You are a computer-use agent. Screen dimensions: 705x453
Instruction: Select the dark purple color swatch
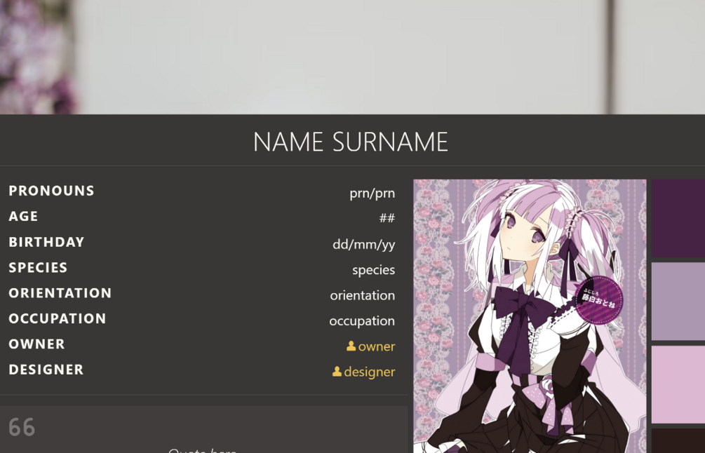[678, 218]
